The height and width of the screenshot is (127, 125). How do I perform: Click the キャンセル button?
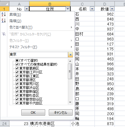tap(61, 113)
